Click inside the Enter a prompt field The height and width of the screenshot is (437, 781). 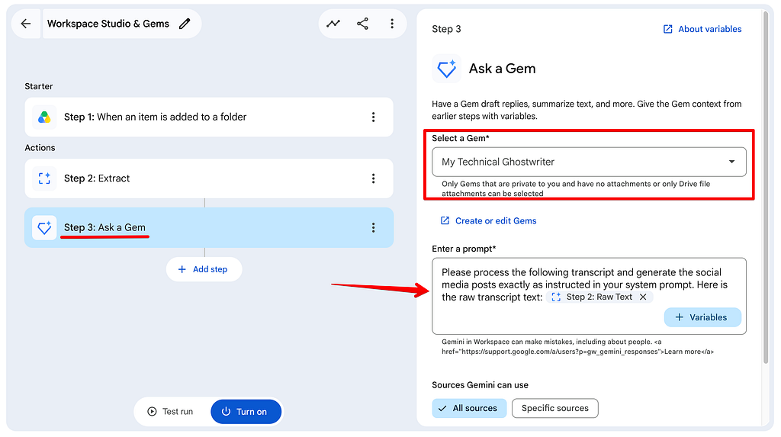pos(589,296)
